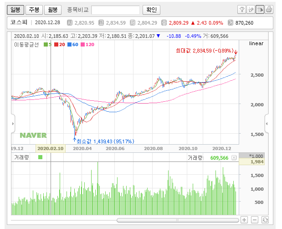The width and height of the screenshot is (282, 229).
Task: Click the 저가 low price icon
Action: click(133, 23)
